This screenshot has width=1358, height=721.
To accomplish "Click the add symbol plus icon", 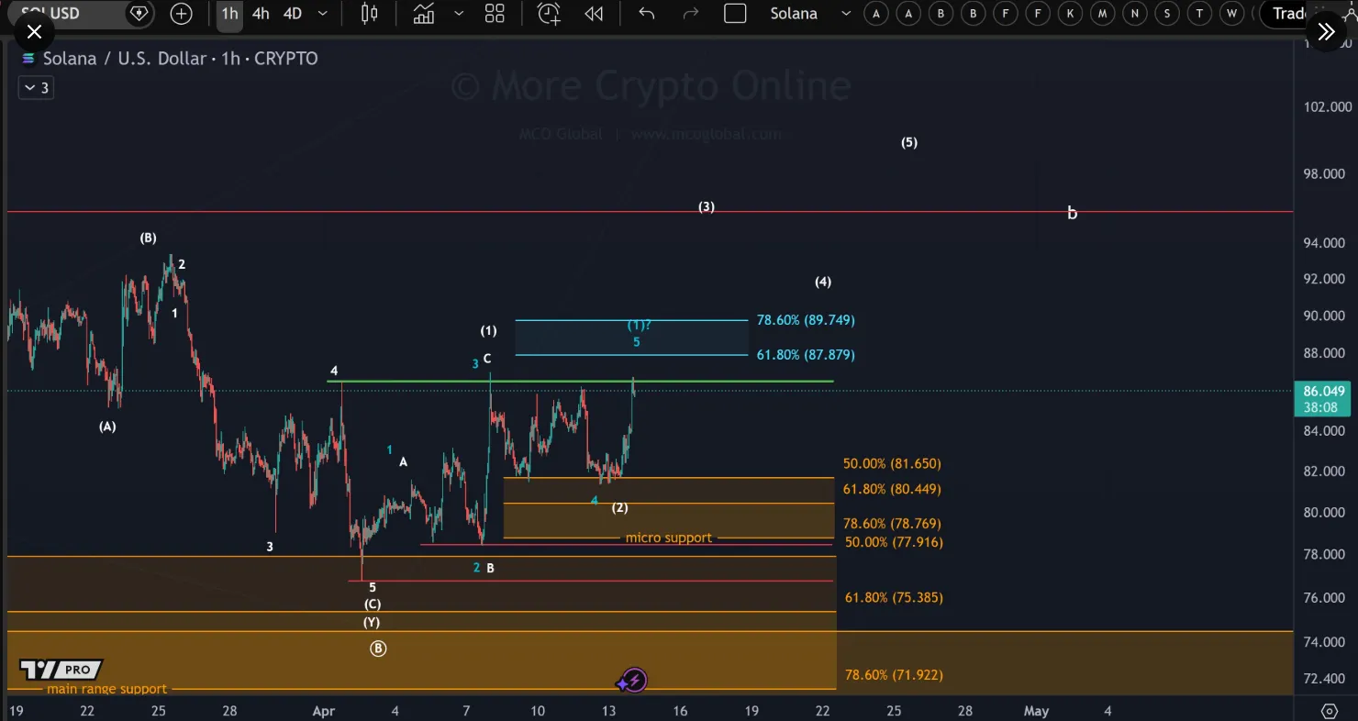I will coord(181,14).
